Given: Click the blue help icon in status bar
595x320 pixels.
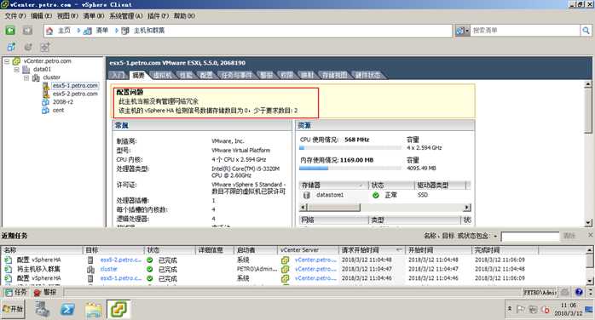Looking at the screenshot, I should [579, 292].
